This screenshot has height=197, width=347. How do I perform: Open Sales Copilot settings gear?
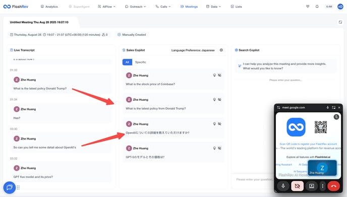click(x=221, y=50)
